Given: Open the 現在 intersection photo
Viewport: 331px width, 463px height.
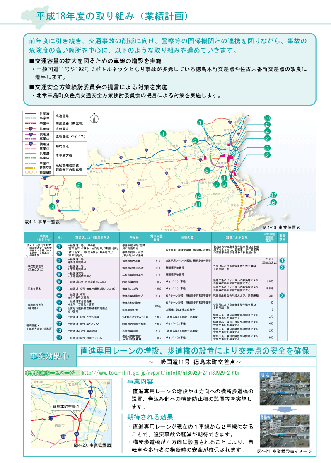Looking at the screenshot, I should click(285, 388).
